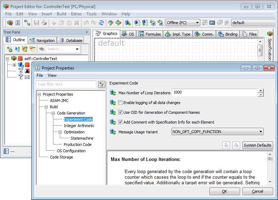278x200 pixels.
Task: Click the Cut scissors icon
Action: coord(54,23)
